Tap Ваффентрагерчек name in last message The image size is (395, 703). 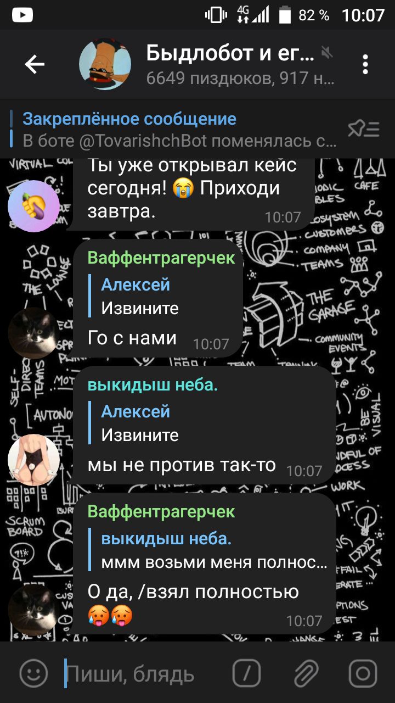[x=161, y=512]
